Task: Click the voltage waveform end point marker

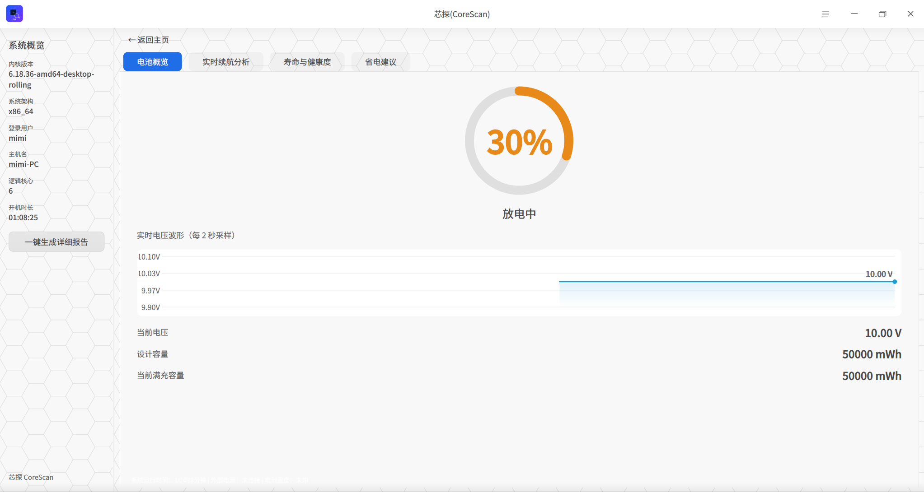Action: 895,282
